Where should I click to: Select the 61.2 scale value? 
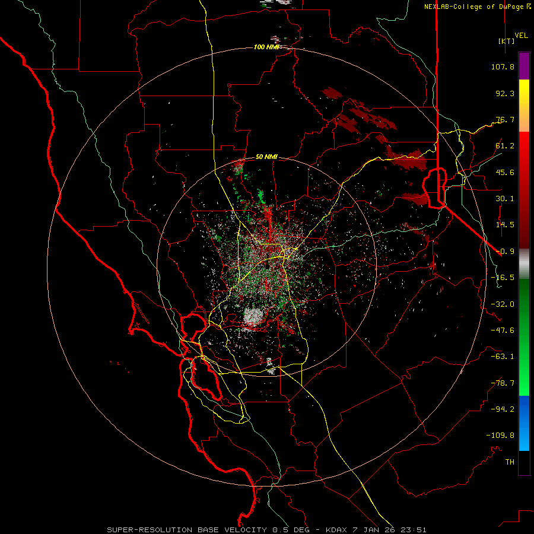(x=505, y=146)
